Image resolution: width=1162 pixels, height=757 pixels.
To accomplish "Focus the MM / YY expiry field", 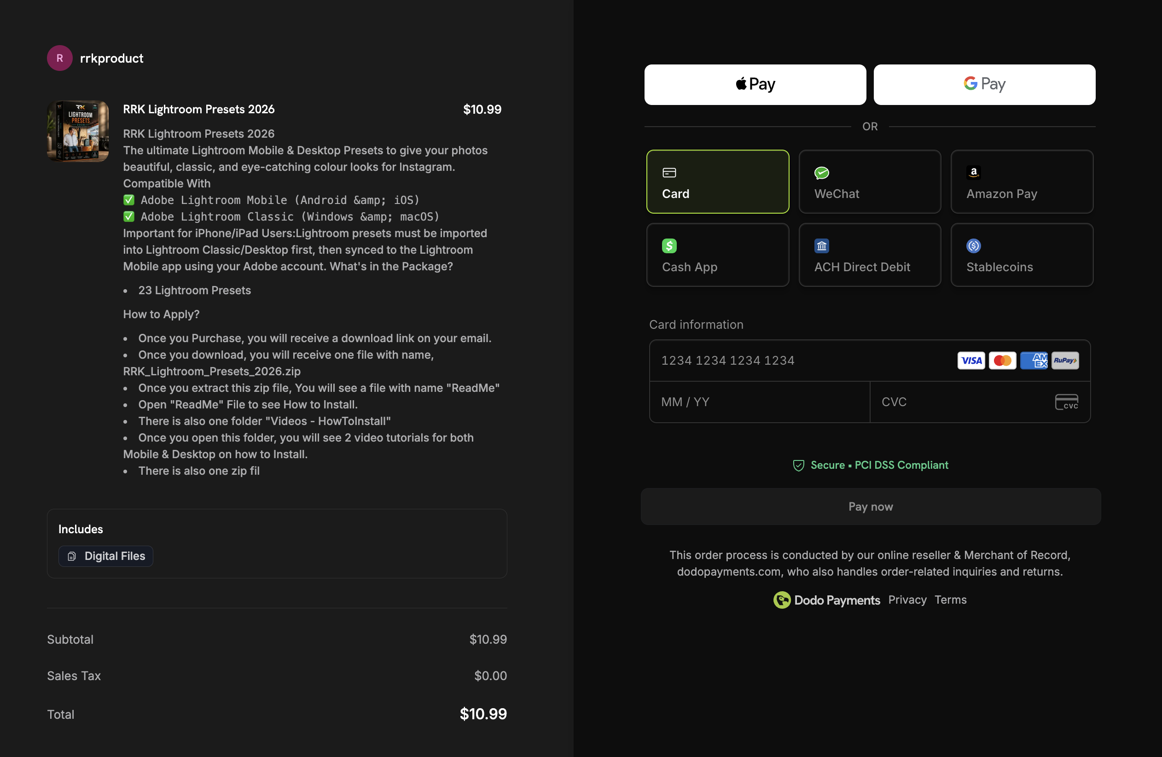I will pyautogui.click(x=760, y=402).
